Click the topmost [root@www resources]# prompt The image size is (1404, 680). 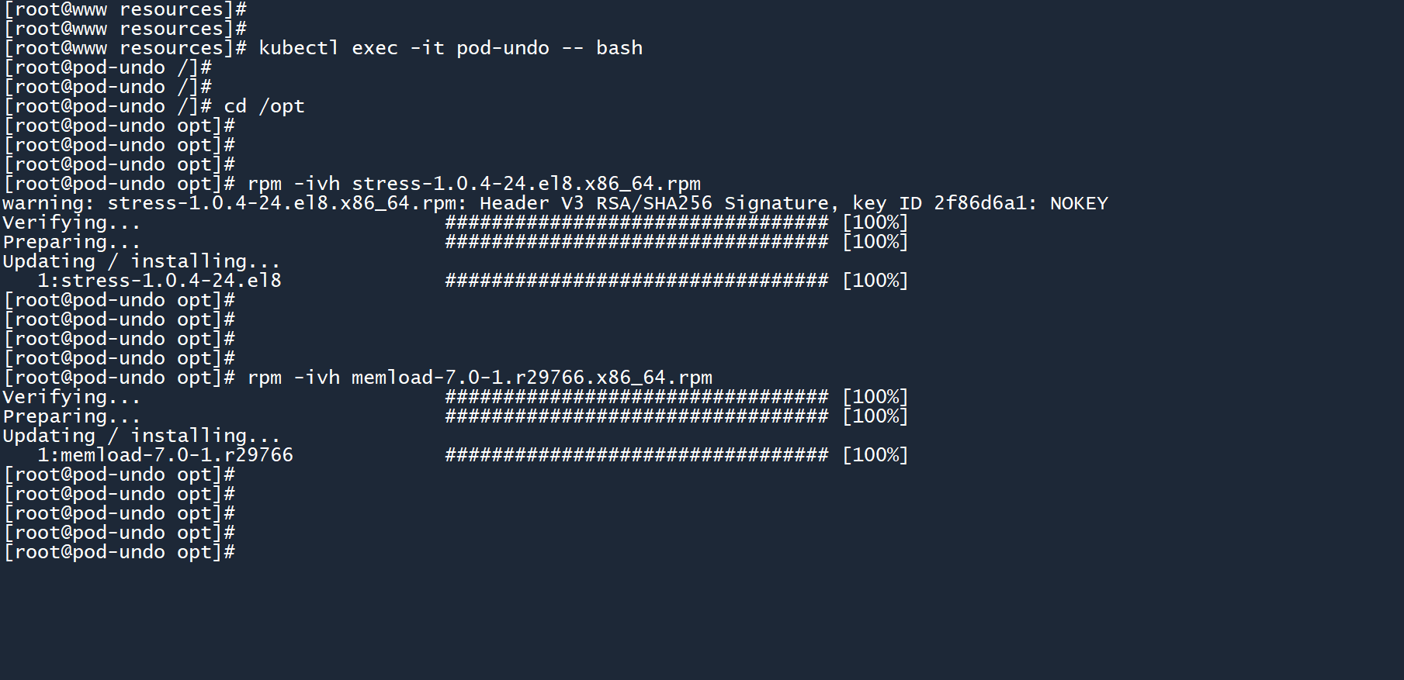tap(125, 9)
